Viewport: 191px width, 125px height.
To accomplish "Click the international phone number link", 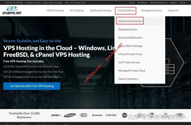I will (x=75, y=3).
